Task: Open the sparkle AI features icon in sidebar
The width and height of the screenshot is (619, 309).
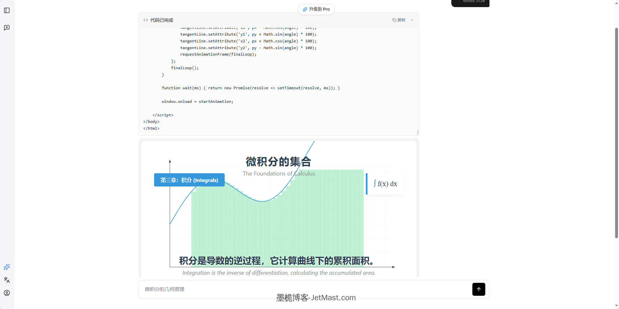Action: tap(7, 267)
